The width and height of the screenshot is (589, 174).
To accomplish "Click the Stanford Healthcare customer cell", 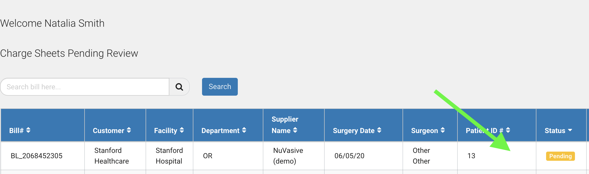I will [112, 156].
